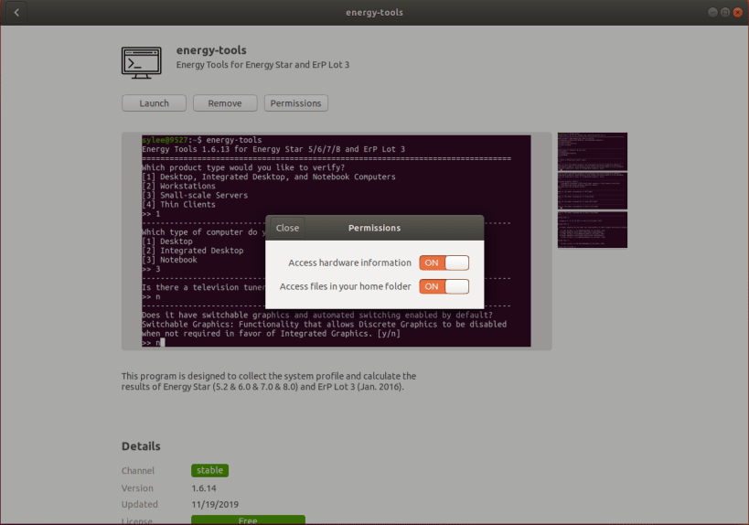Click the energy-tools window title text
The width and height of the screenshot is (749, 525).
[375, 13]
